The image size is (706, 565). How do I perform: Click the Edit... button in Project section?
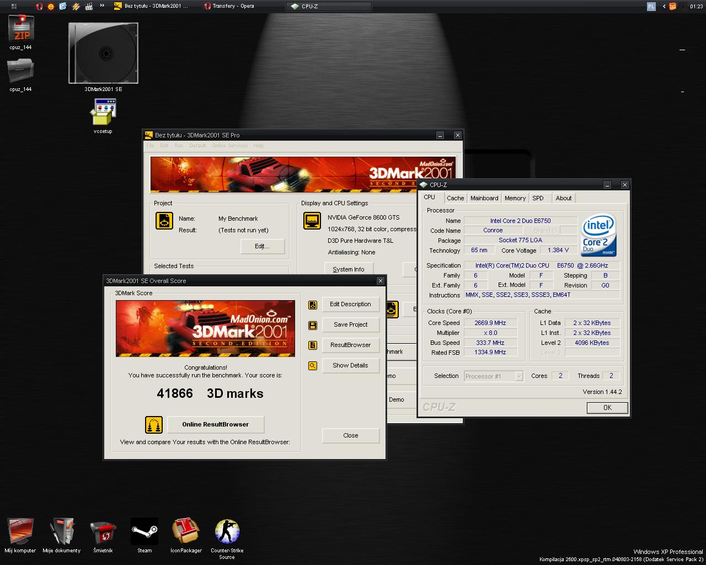click(263, 246)
